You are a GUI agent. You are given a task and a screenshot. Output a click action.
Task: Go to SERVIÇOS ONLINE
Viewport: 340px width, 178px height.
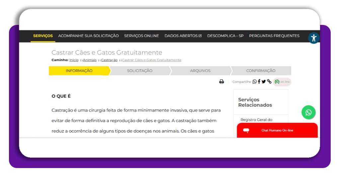[x=141, y=36]
